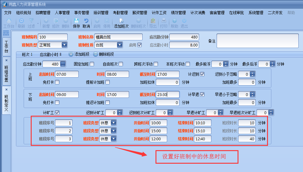Click the 打印 printer icon

click(x=164, y=21)
